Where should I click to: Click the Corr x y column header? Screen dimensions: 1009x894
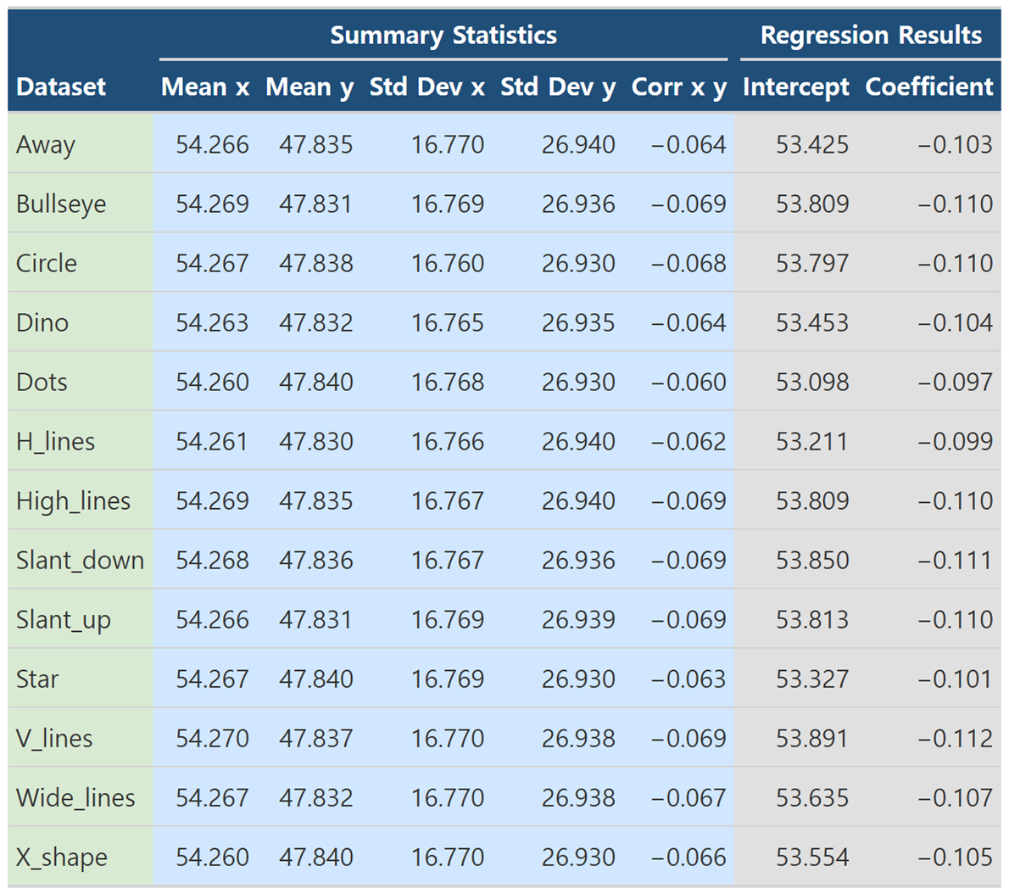click(x=678, y=87)
